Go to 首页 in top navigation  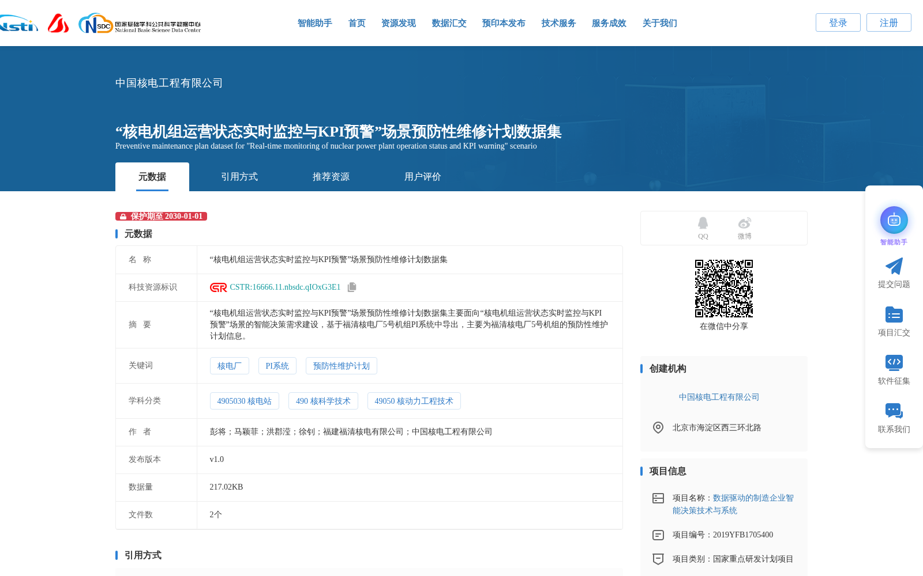click(x=357, y=23)
